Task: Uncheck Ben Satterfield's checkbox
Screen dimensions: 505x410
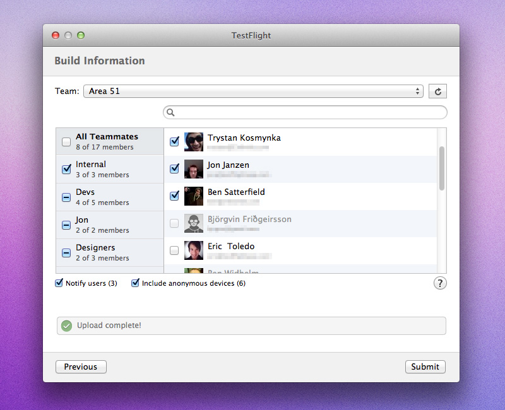Action: [x=175, y=195]
